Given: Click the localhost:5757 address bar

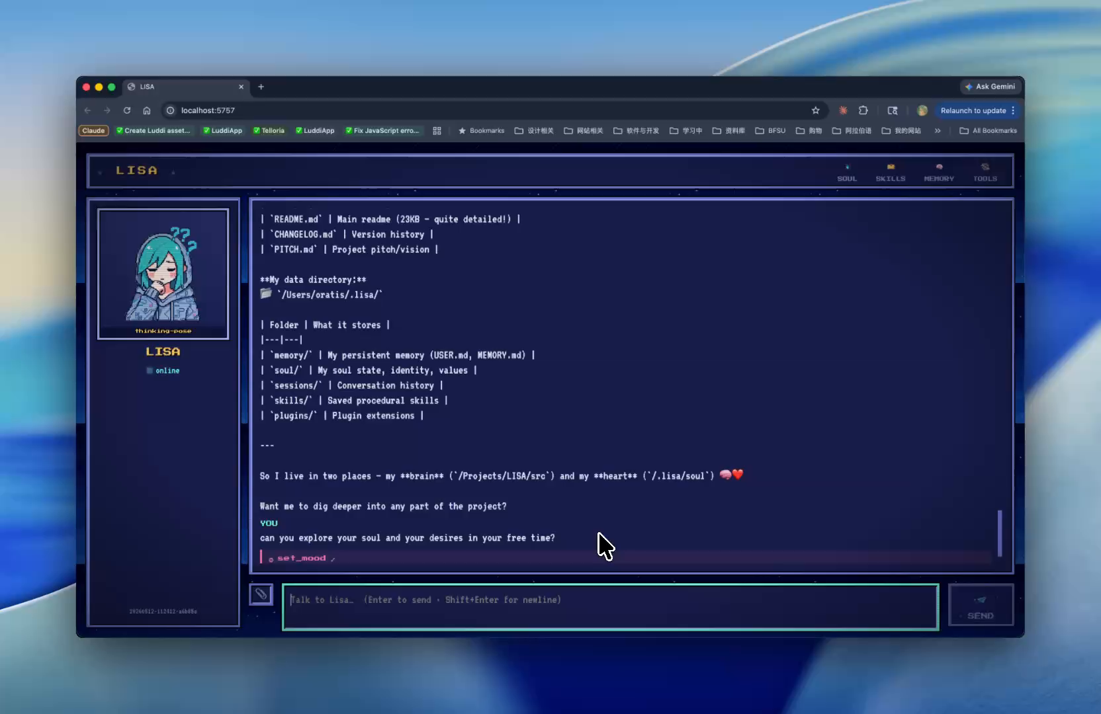Looking at the screenshot, I should click(x=490, y=110).
